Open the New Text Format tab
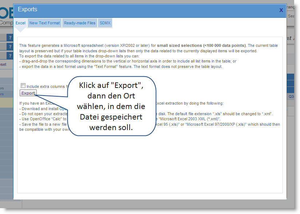 pyautogui.click(x=44, y=23)
